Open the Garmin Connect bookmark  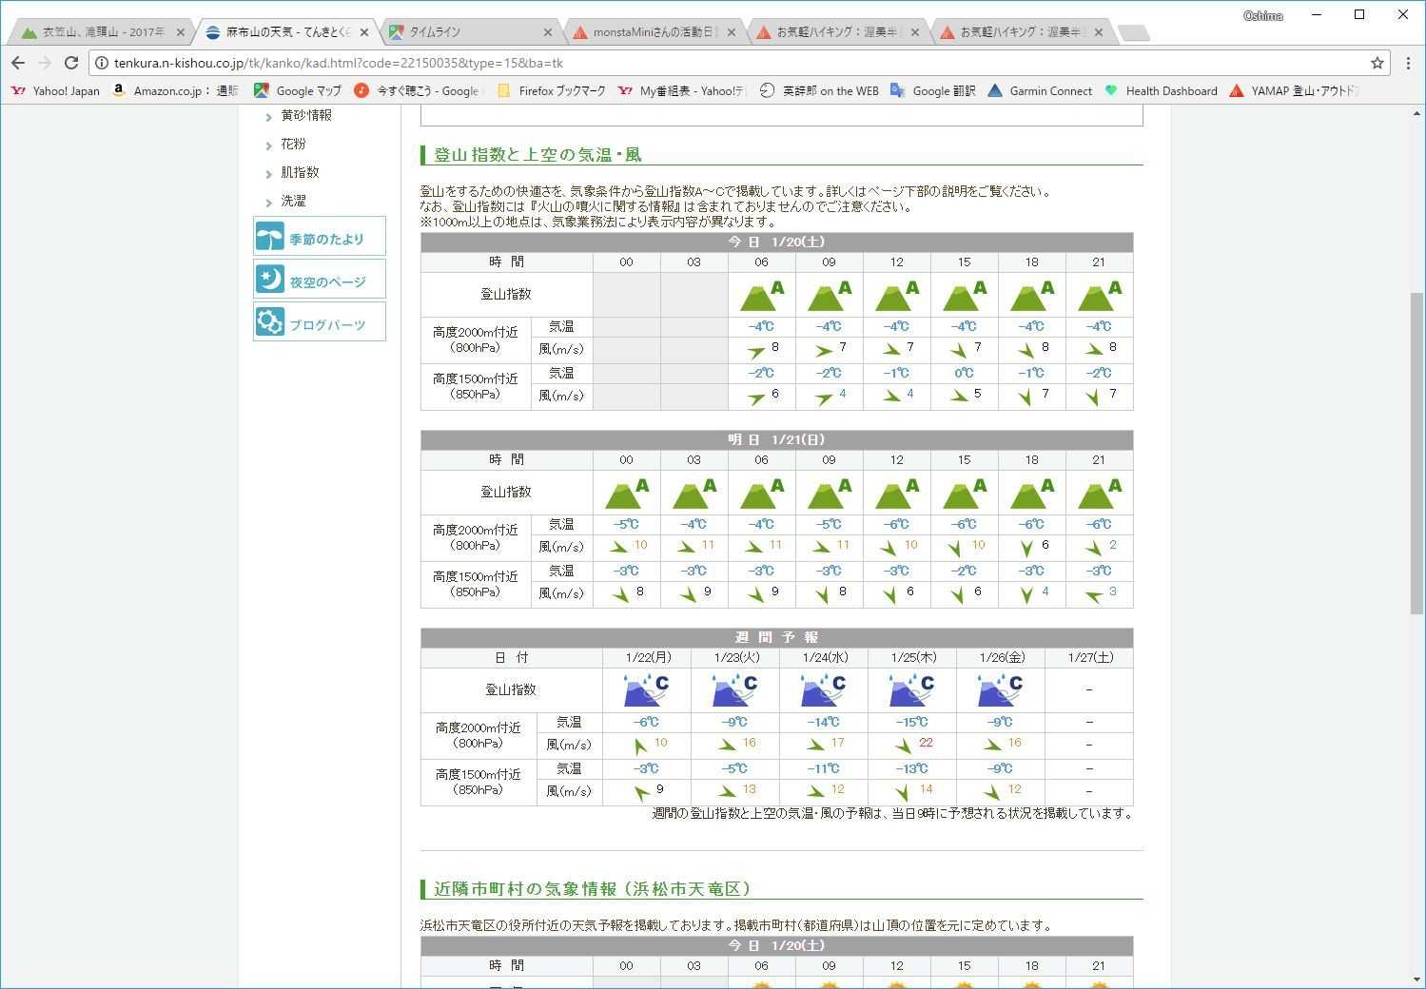click(x=1040, y=91)
